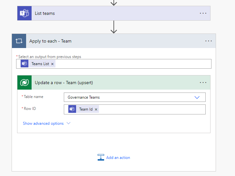
Task: Open the Apply to each ellipsis menu
Action: pos(209,41)
